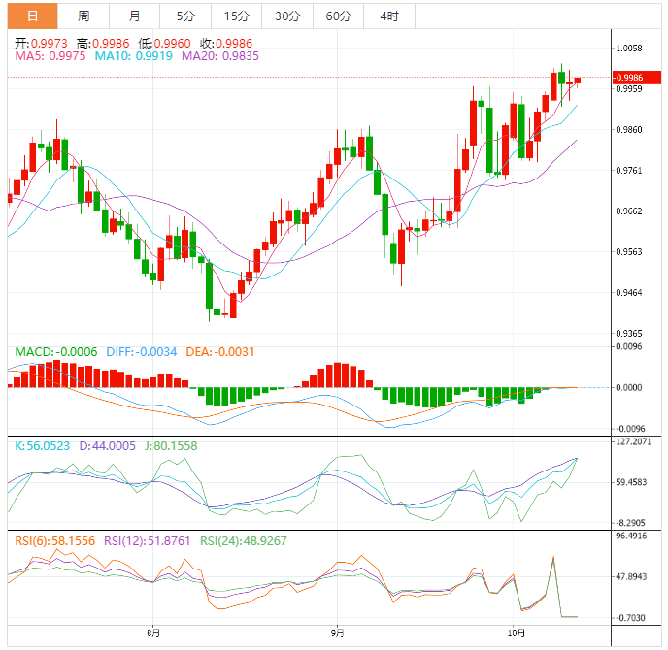Click the MA5 indicator label
Screen dimensions: 668x650
(50, 56)
